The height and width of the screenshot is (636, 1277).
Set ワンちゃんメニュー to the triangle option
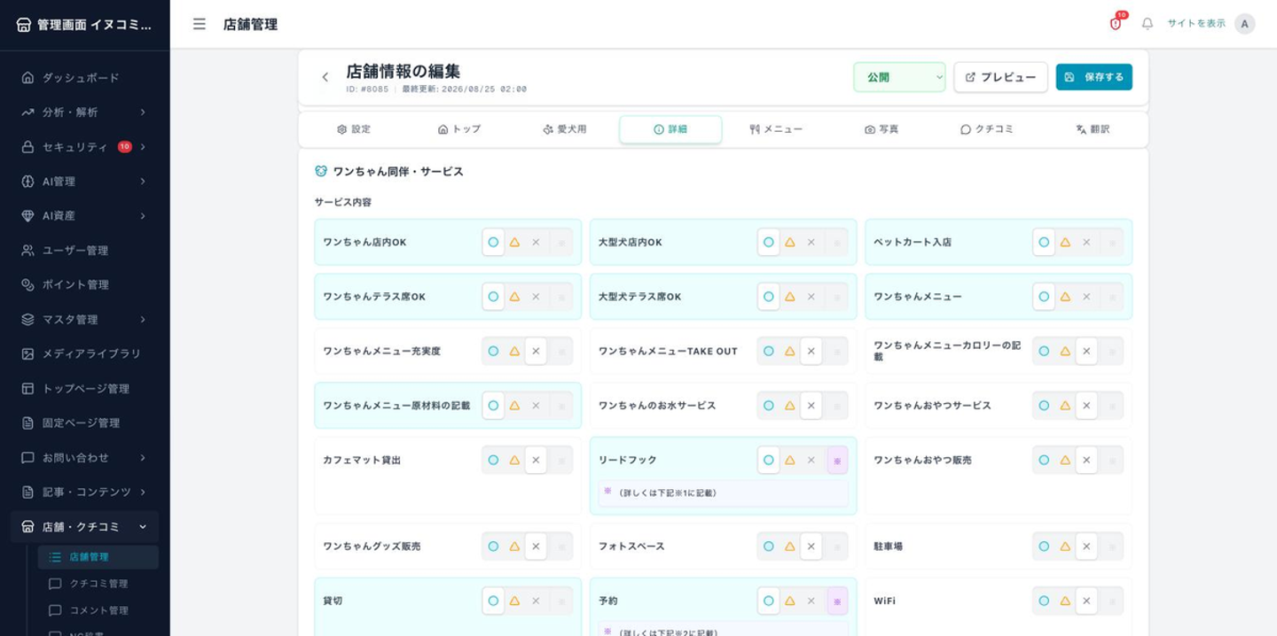1065,297
